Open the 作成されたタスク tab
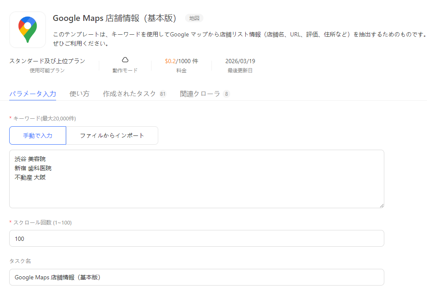Viewport: 427px width, 291px height. (129, 94)
